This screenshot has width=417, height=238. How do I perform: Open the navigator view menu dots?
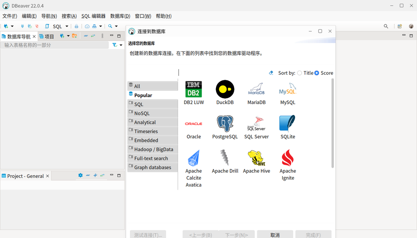[x=103, y=36]
